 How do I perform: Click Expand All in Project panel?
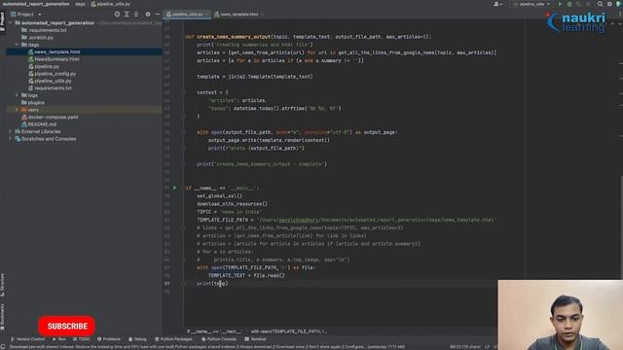point(127,15)
